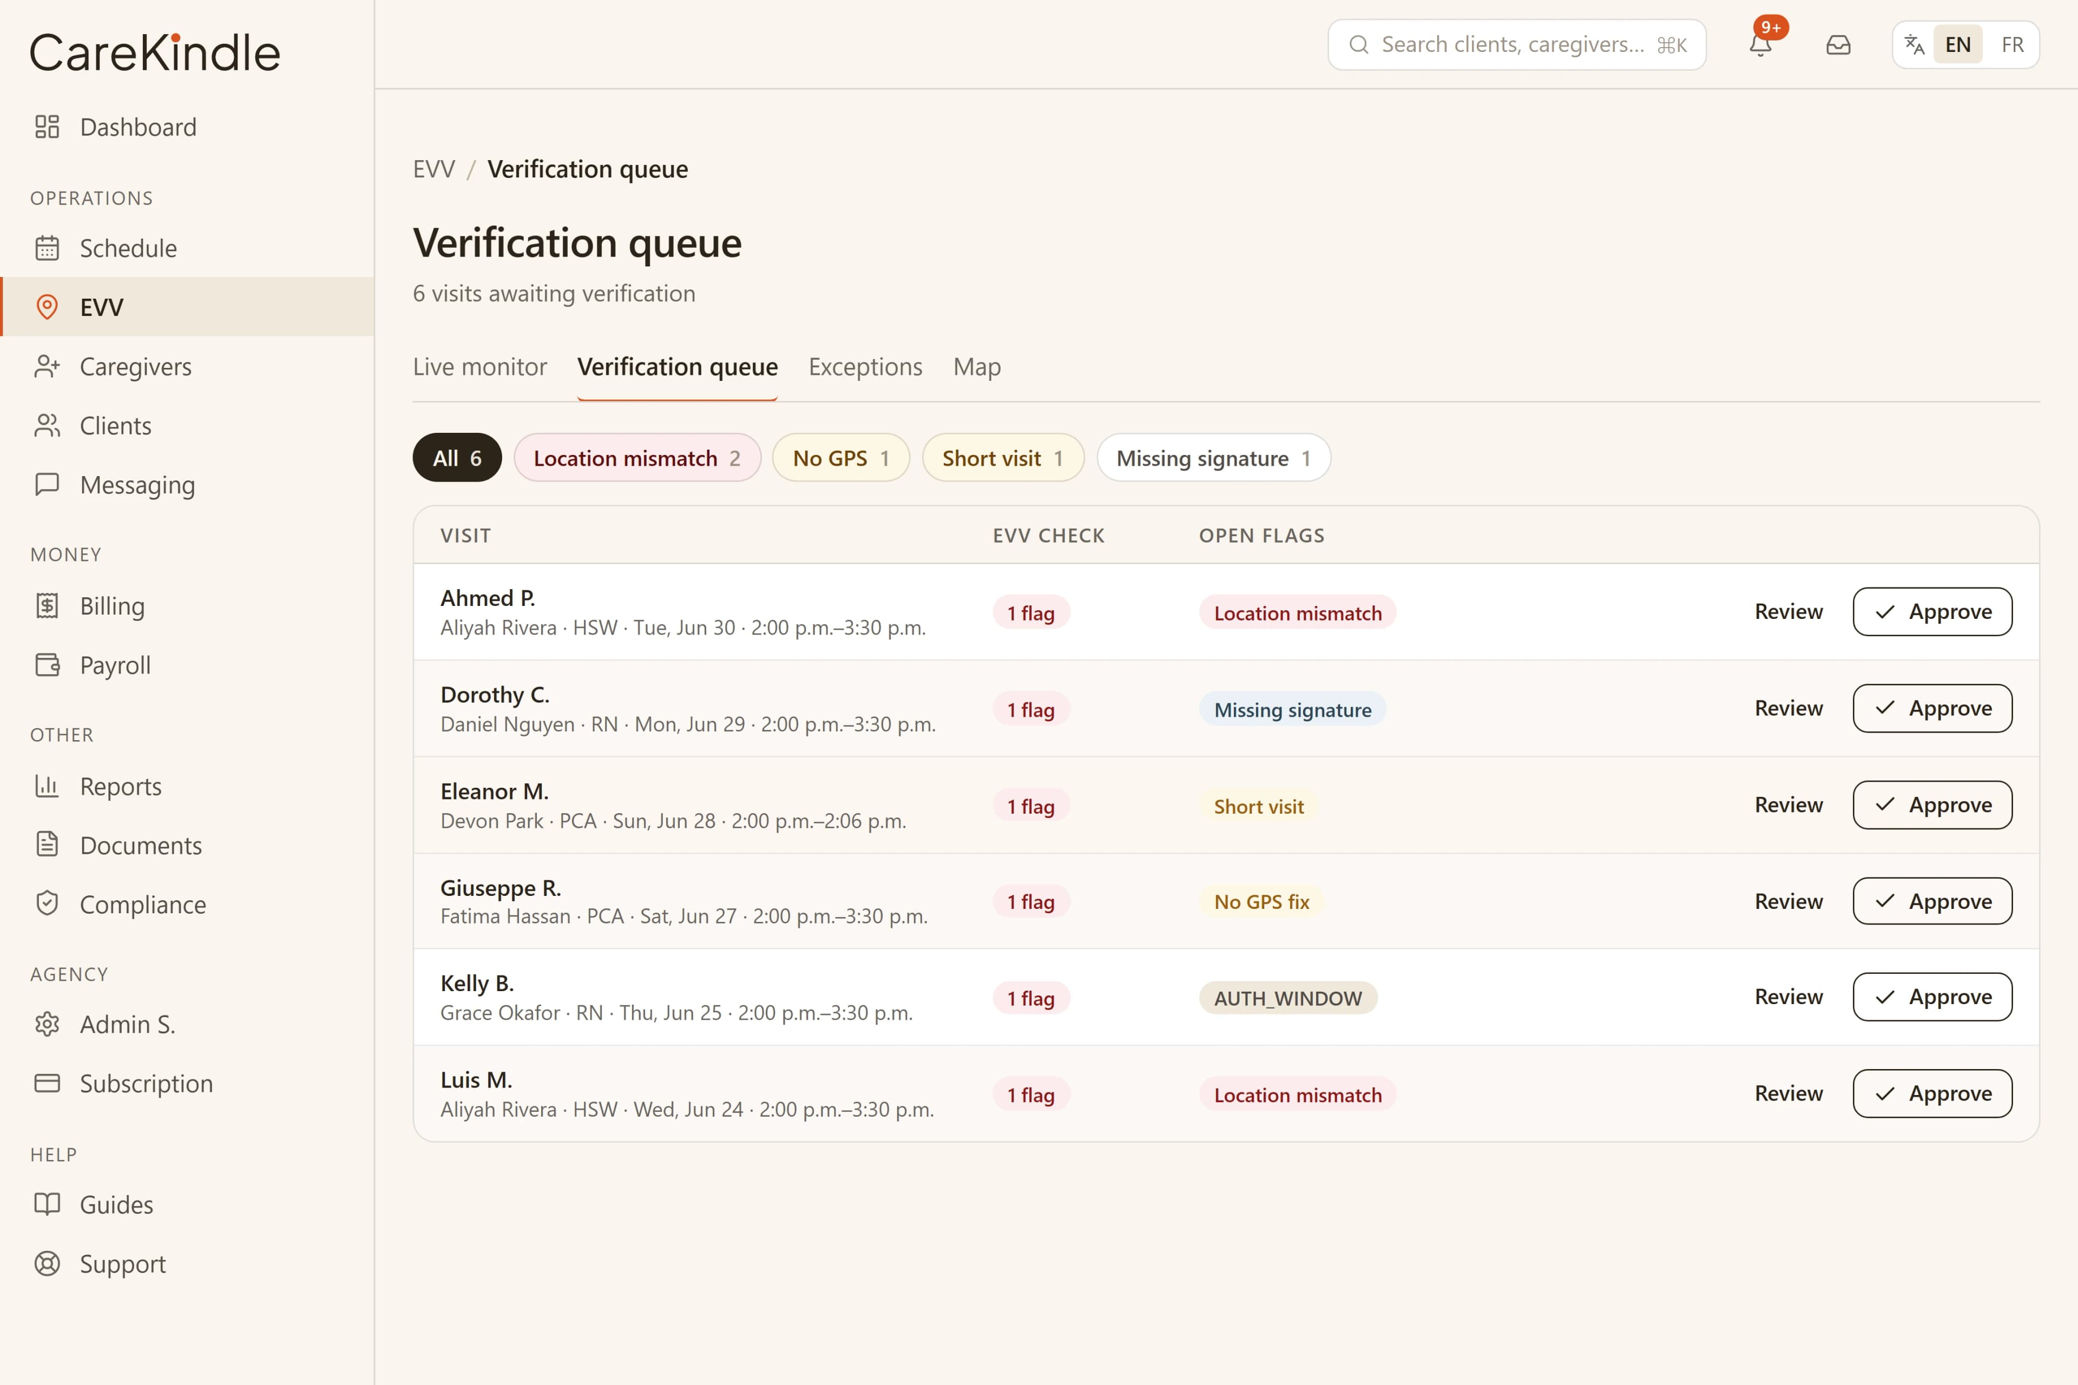Click the EVV location pin icon
The image size is (2078, 1385).
coord(47,307)
